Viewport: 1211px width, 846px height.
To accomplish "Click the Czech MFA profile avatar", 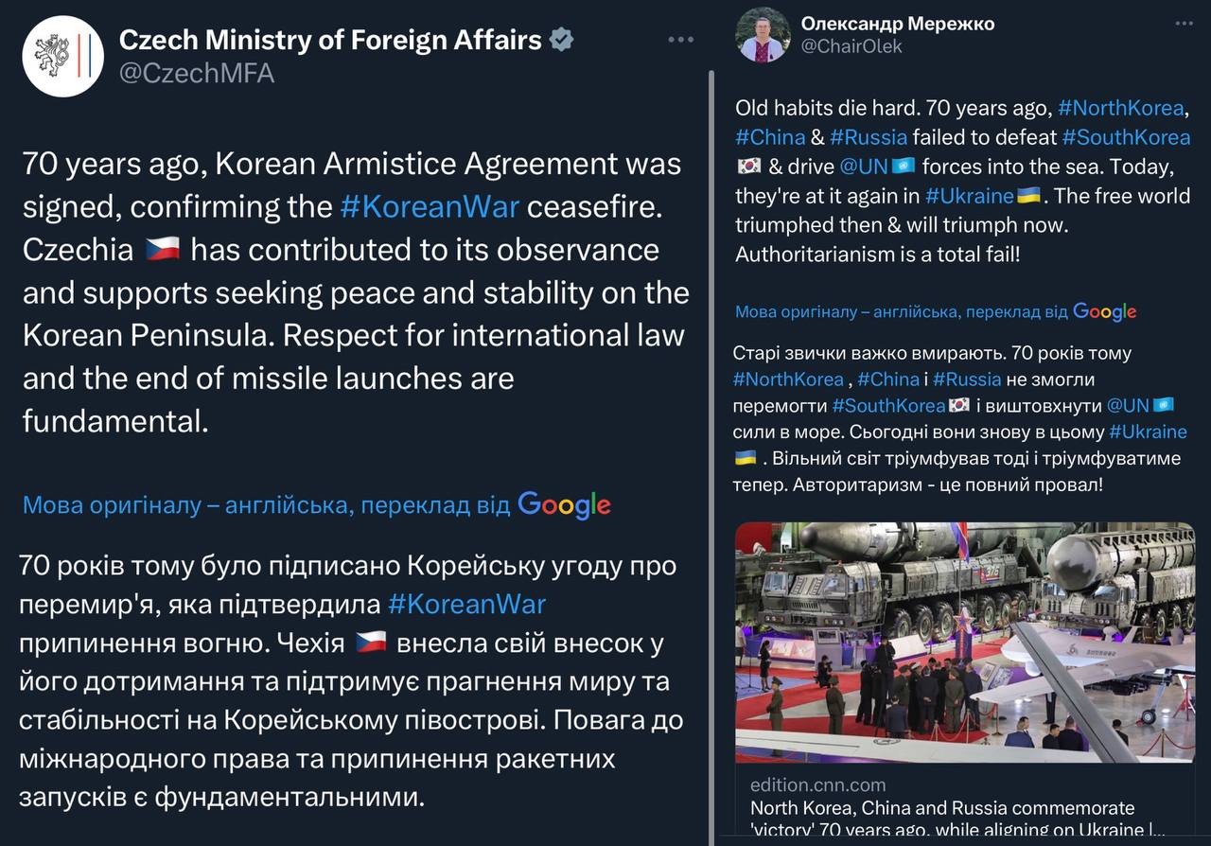I will point(63,56).
